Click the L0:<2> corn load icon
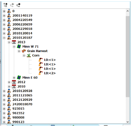This screenshot has width=131, height=128. point(41,73)
